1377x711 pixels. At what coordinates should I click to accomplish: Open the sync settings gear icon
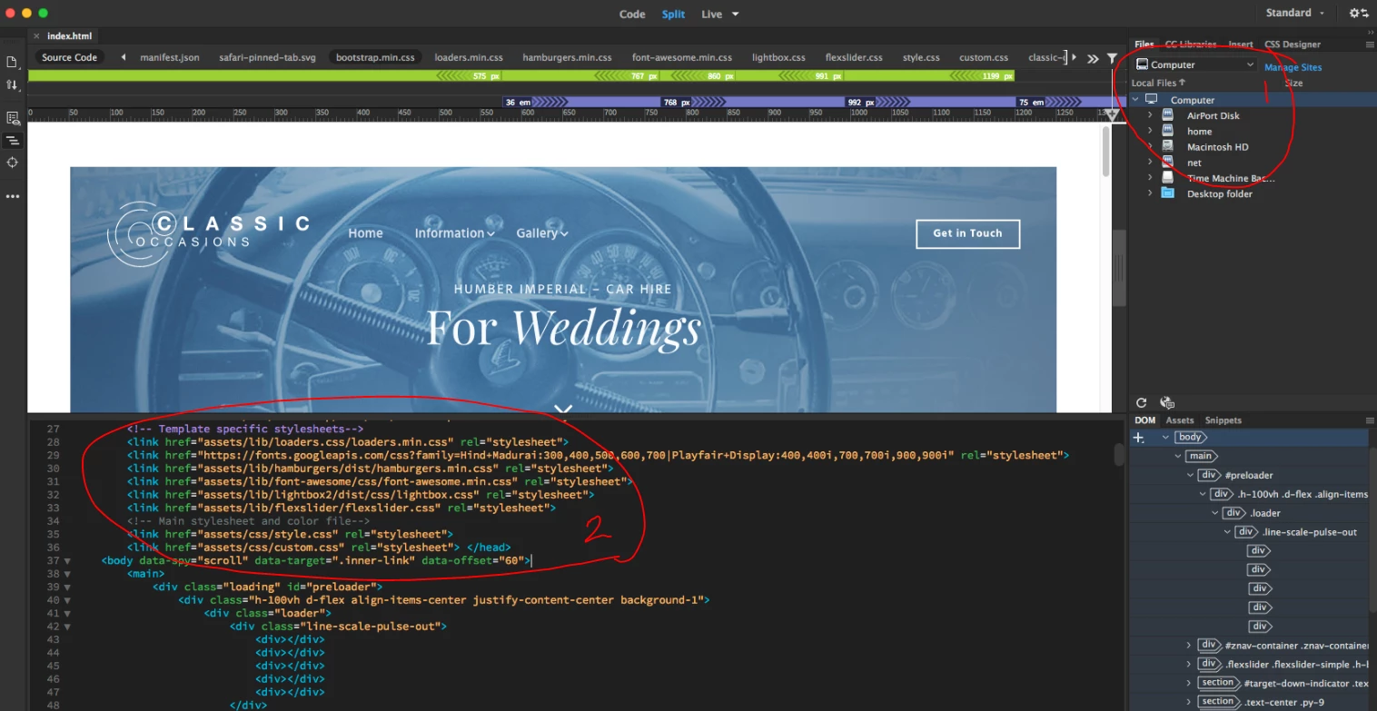[1358, 13]
